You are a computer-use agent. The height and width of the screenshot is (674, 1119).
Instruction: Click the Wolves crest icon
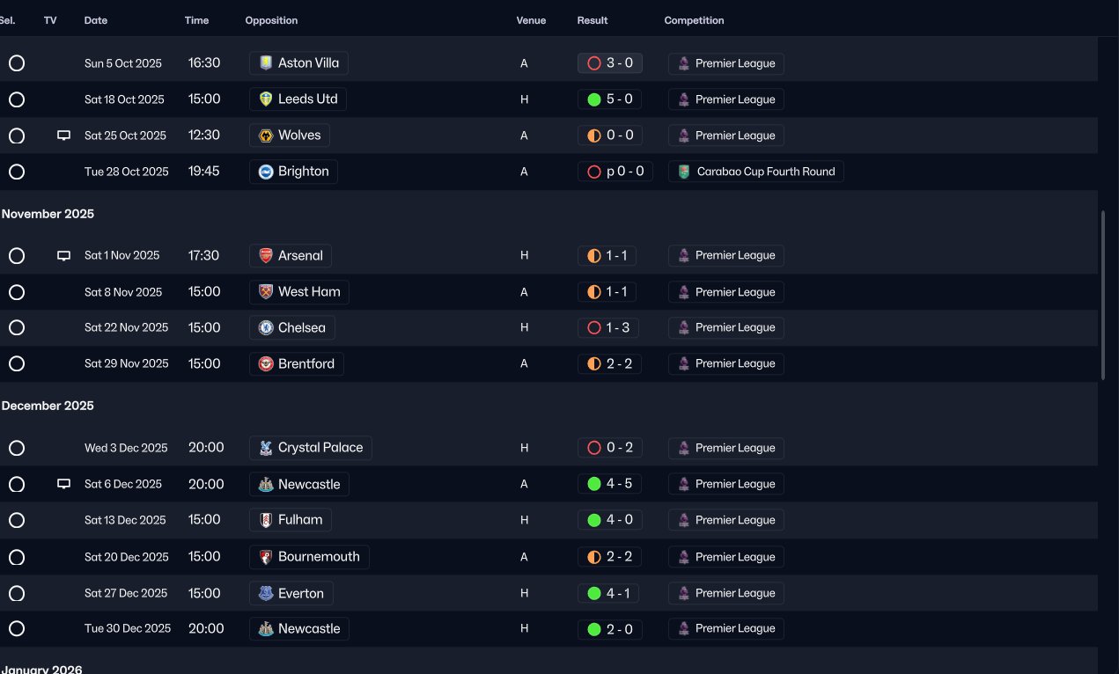[266, 136]
